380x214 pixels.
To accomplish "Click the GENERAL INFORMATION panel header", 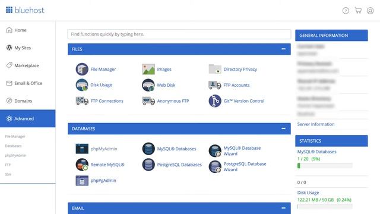I will 331,36.
